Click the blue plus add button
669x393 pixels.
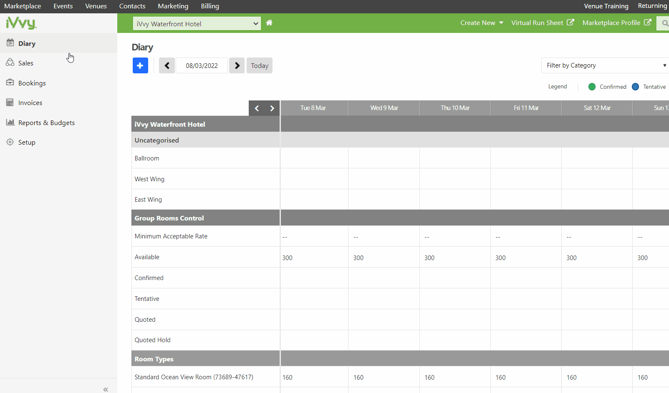[140, 65]
